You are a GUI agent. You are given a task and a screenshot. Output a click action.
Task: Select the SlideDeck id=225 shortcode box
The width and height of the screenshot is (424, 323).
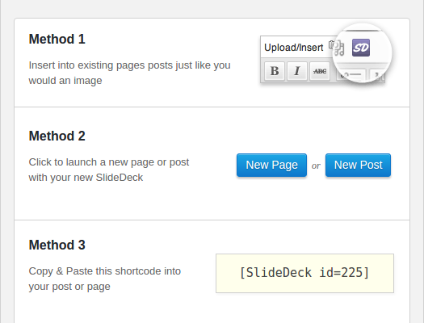click(304, 273)
